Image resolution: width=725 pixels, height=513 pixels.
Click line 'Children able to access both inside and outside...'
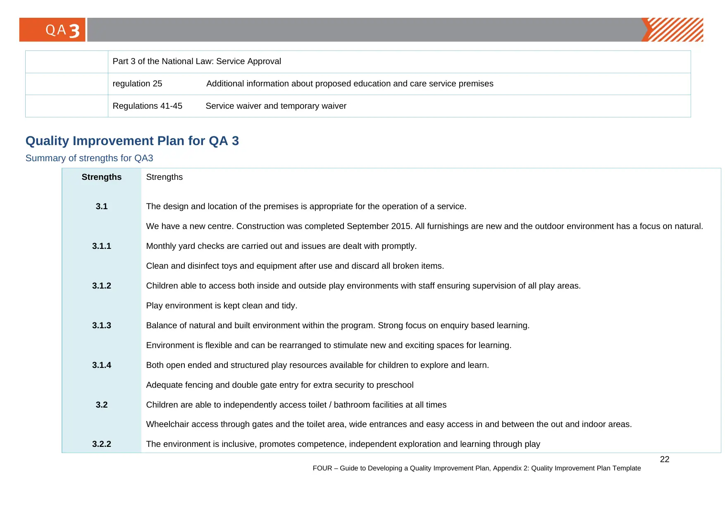[363, 286]
